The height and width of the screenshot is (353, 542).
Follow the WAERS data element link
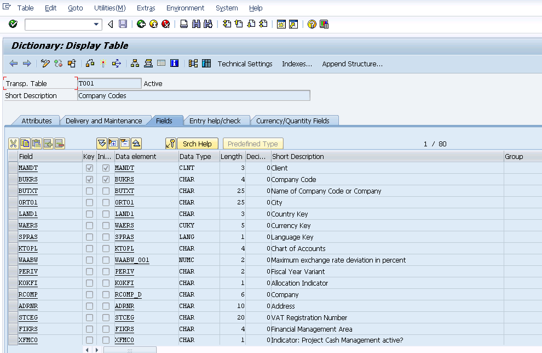[124, 225]
